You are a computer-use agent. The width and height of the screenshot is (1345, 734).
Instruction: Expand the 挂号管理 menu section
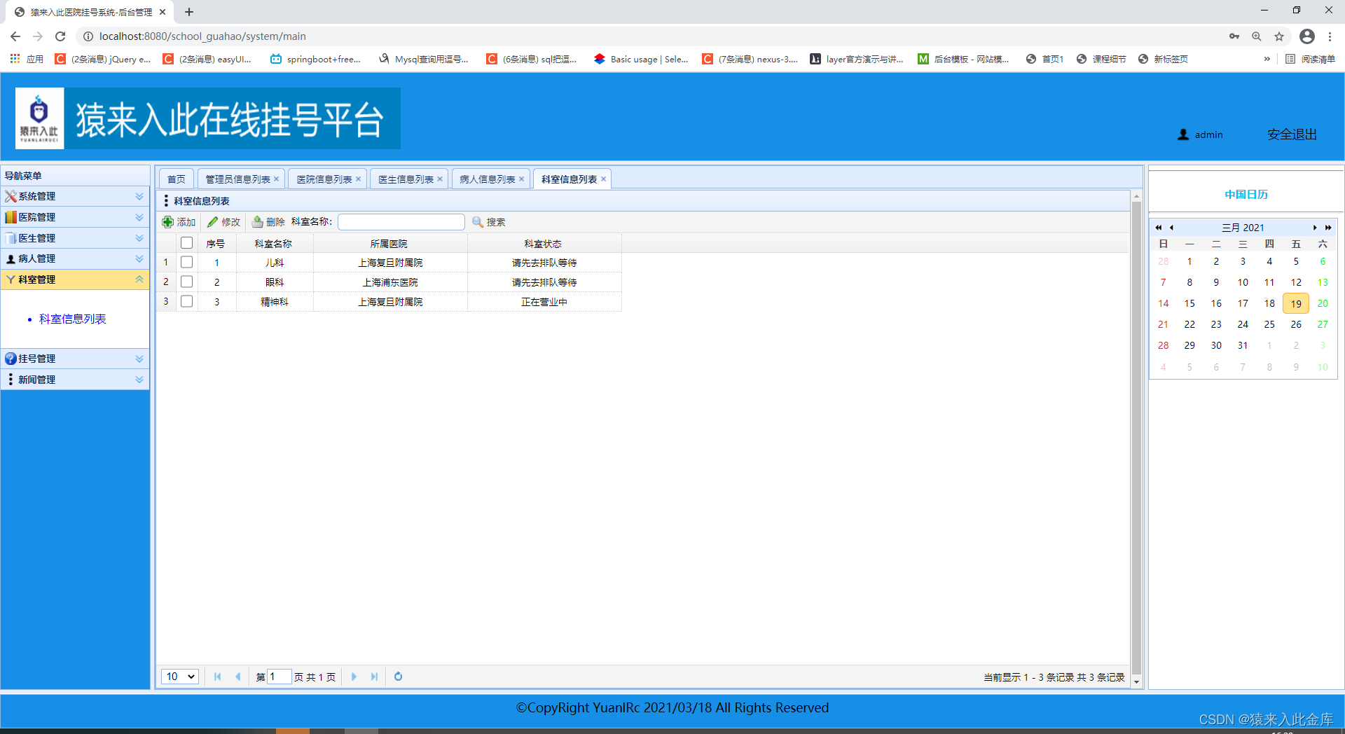tap(75, 359)
